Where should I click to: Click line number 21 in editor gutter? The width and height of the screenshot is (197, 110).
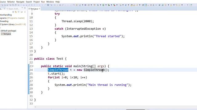(31, 59)
